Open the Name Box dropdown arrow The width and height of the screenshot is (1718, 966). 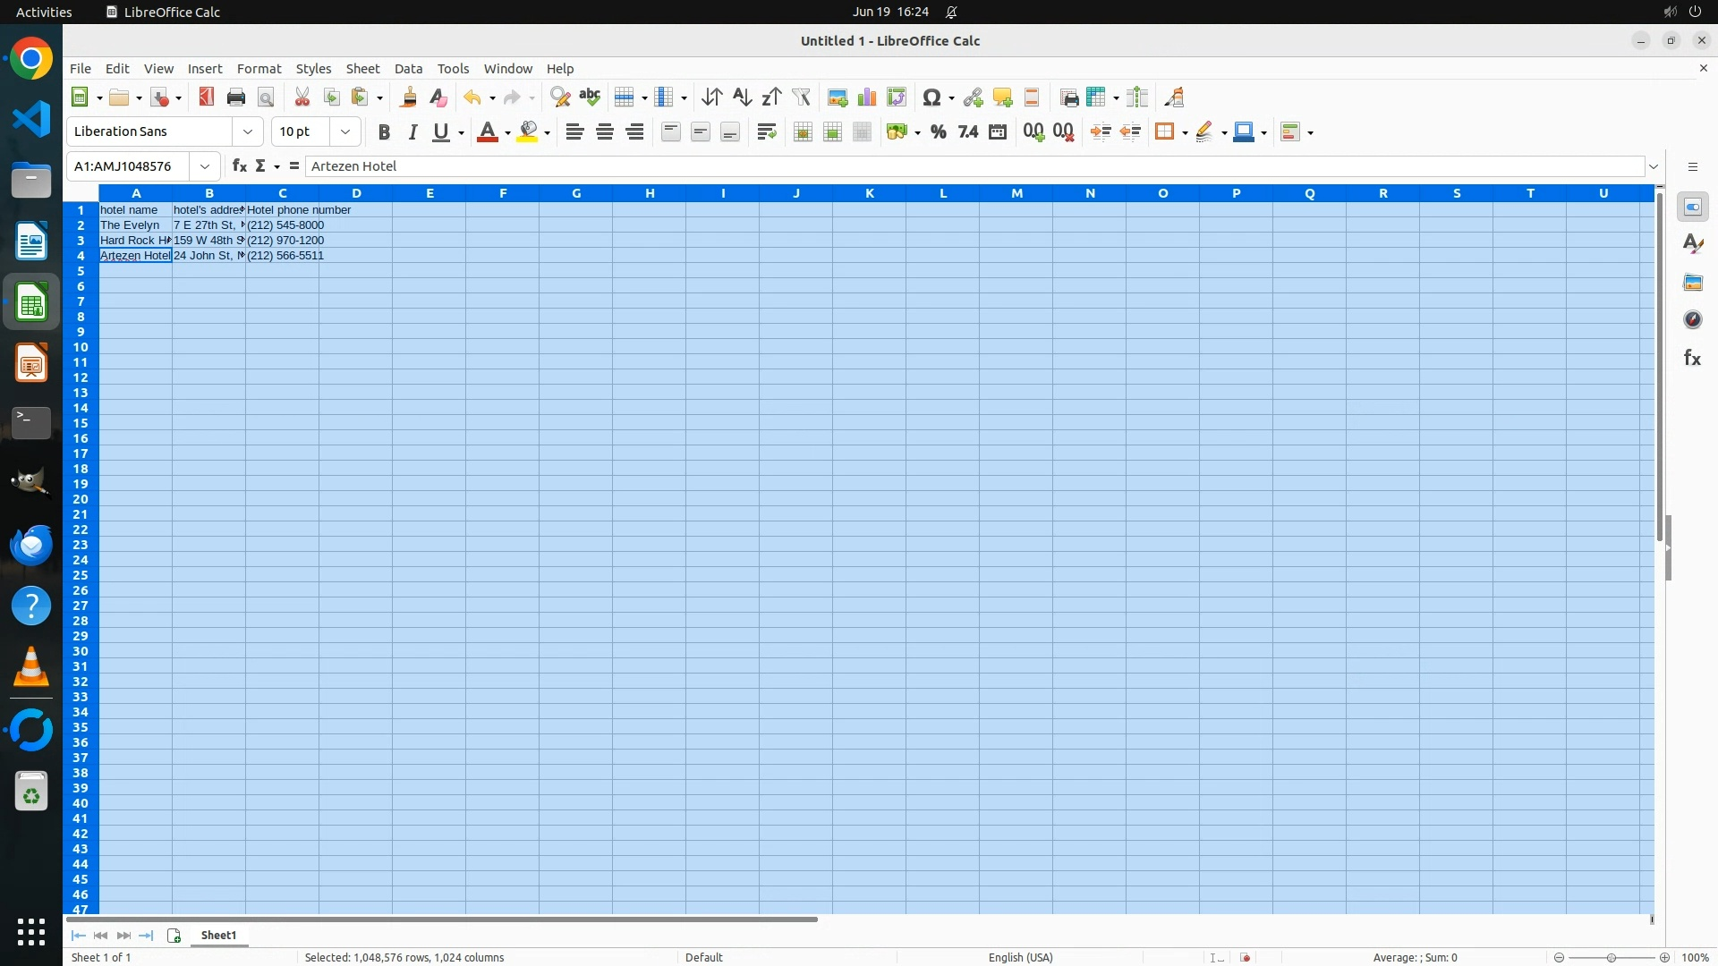pyautogui.click(x=205, y=166)
